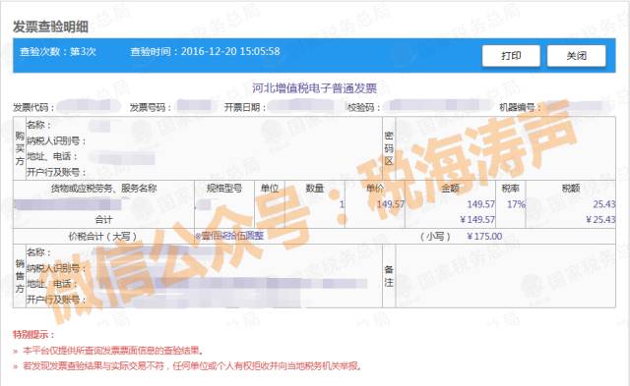Click the 规格型号 column header

[x=224, y=188]
